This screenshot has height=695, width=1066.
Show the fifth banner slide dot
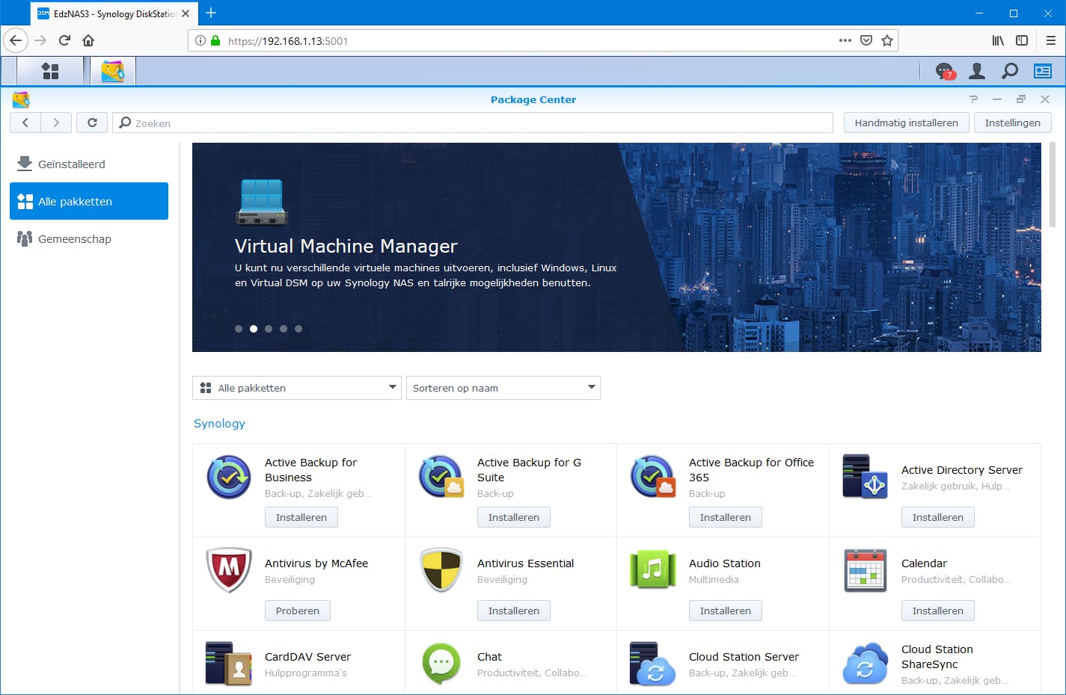pyautogui.click(x=298, y=329)
